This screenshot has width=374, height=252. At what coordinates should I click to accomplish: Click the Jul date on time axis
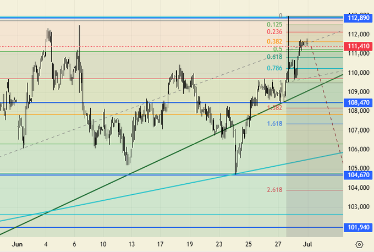click(308, 243)
